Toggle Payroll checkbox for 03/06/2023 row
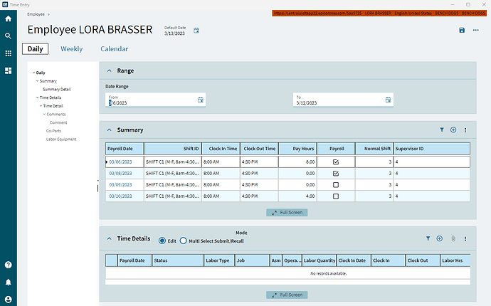Image resolution: width=491 pixels, height=306 pixels. 336,162
